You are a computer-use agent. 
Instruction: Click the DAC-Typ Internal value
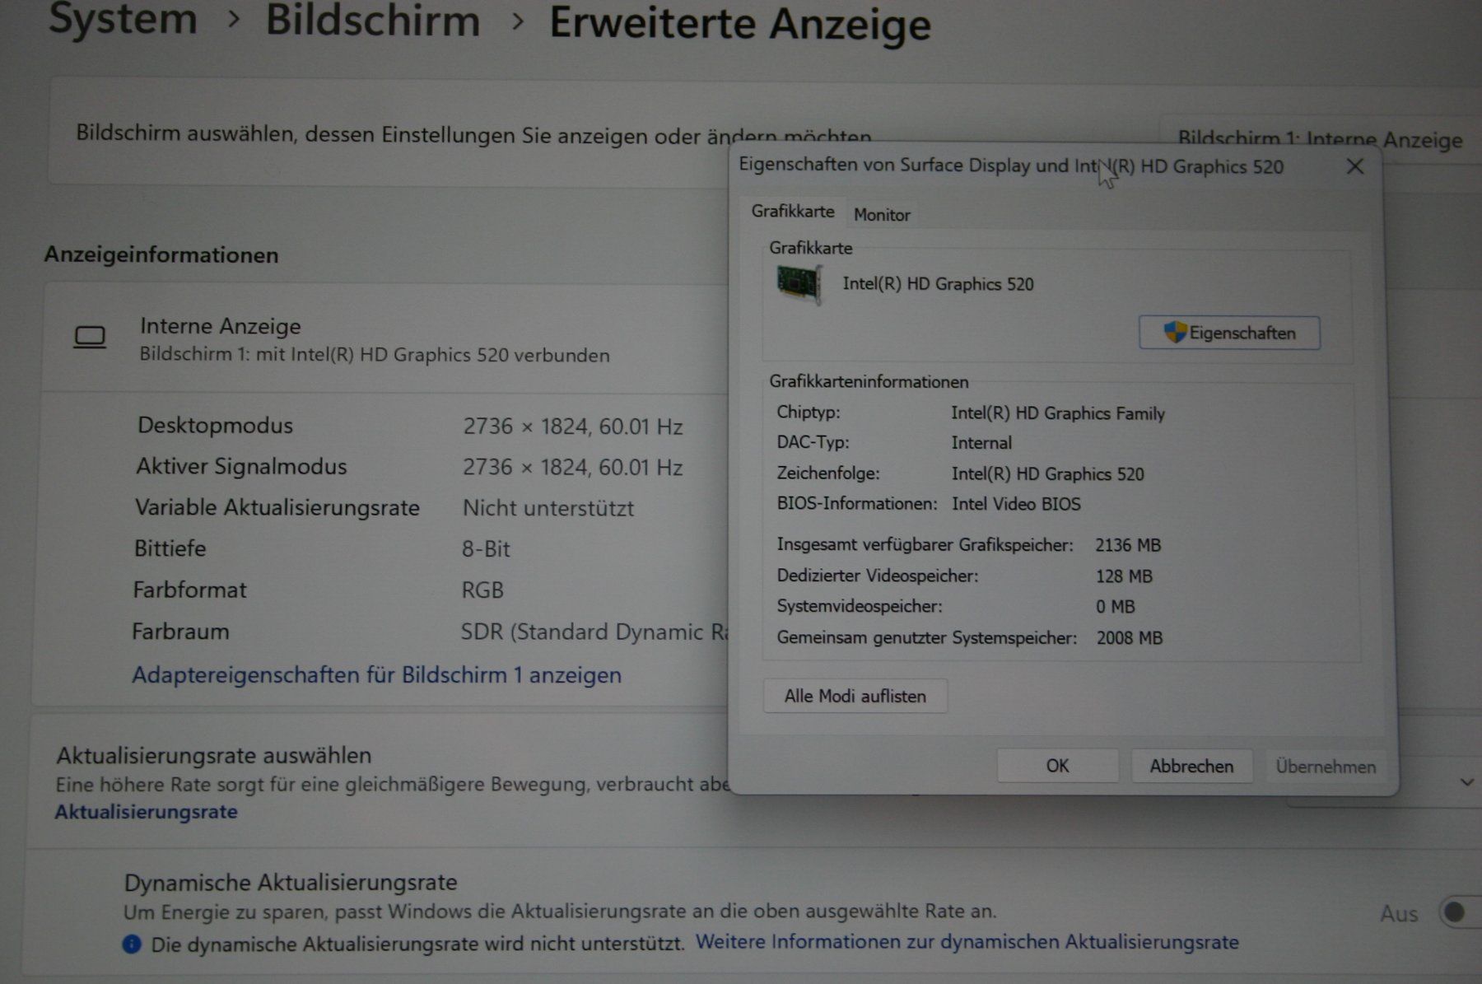(981, 443)
